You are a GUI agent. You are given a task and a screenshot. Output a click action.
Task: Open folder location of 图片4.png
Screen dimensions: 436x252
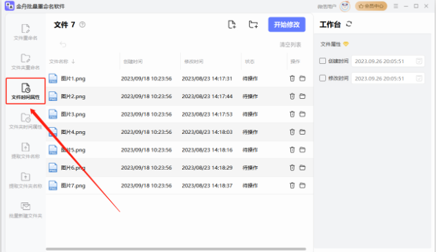(x=303, y=132)
